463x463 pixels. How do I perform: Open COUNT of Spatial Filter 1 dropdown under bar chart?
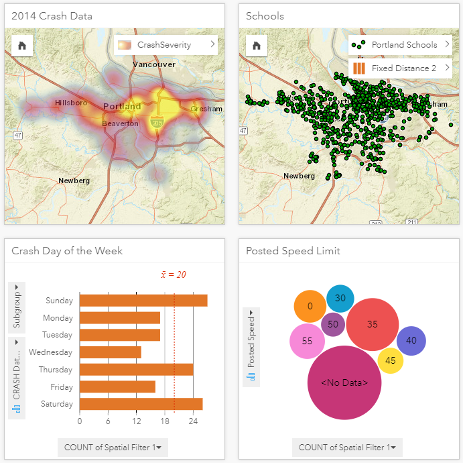coord(113,448)
